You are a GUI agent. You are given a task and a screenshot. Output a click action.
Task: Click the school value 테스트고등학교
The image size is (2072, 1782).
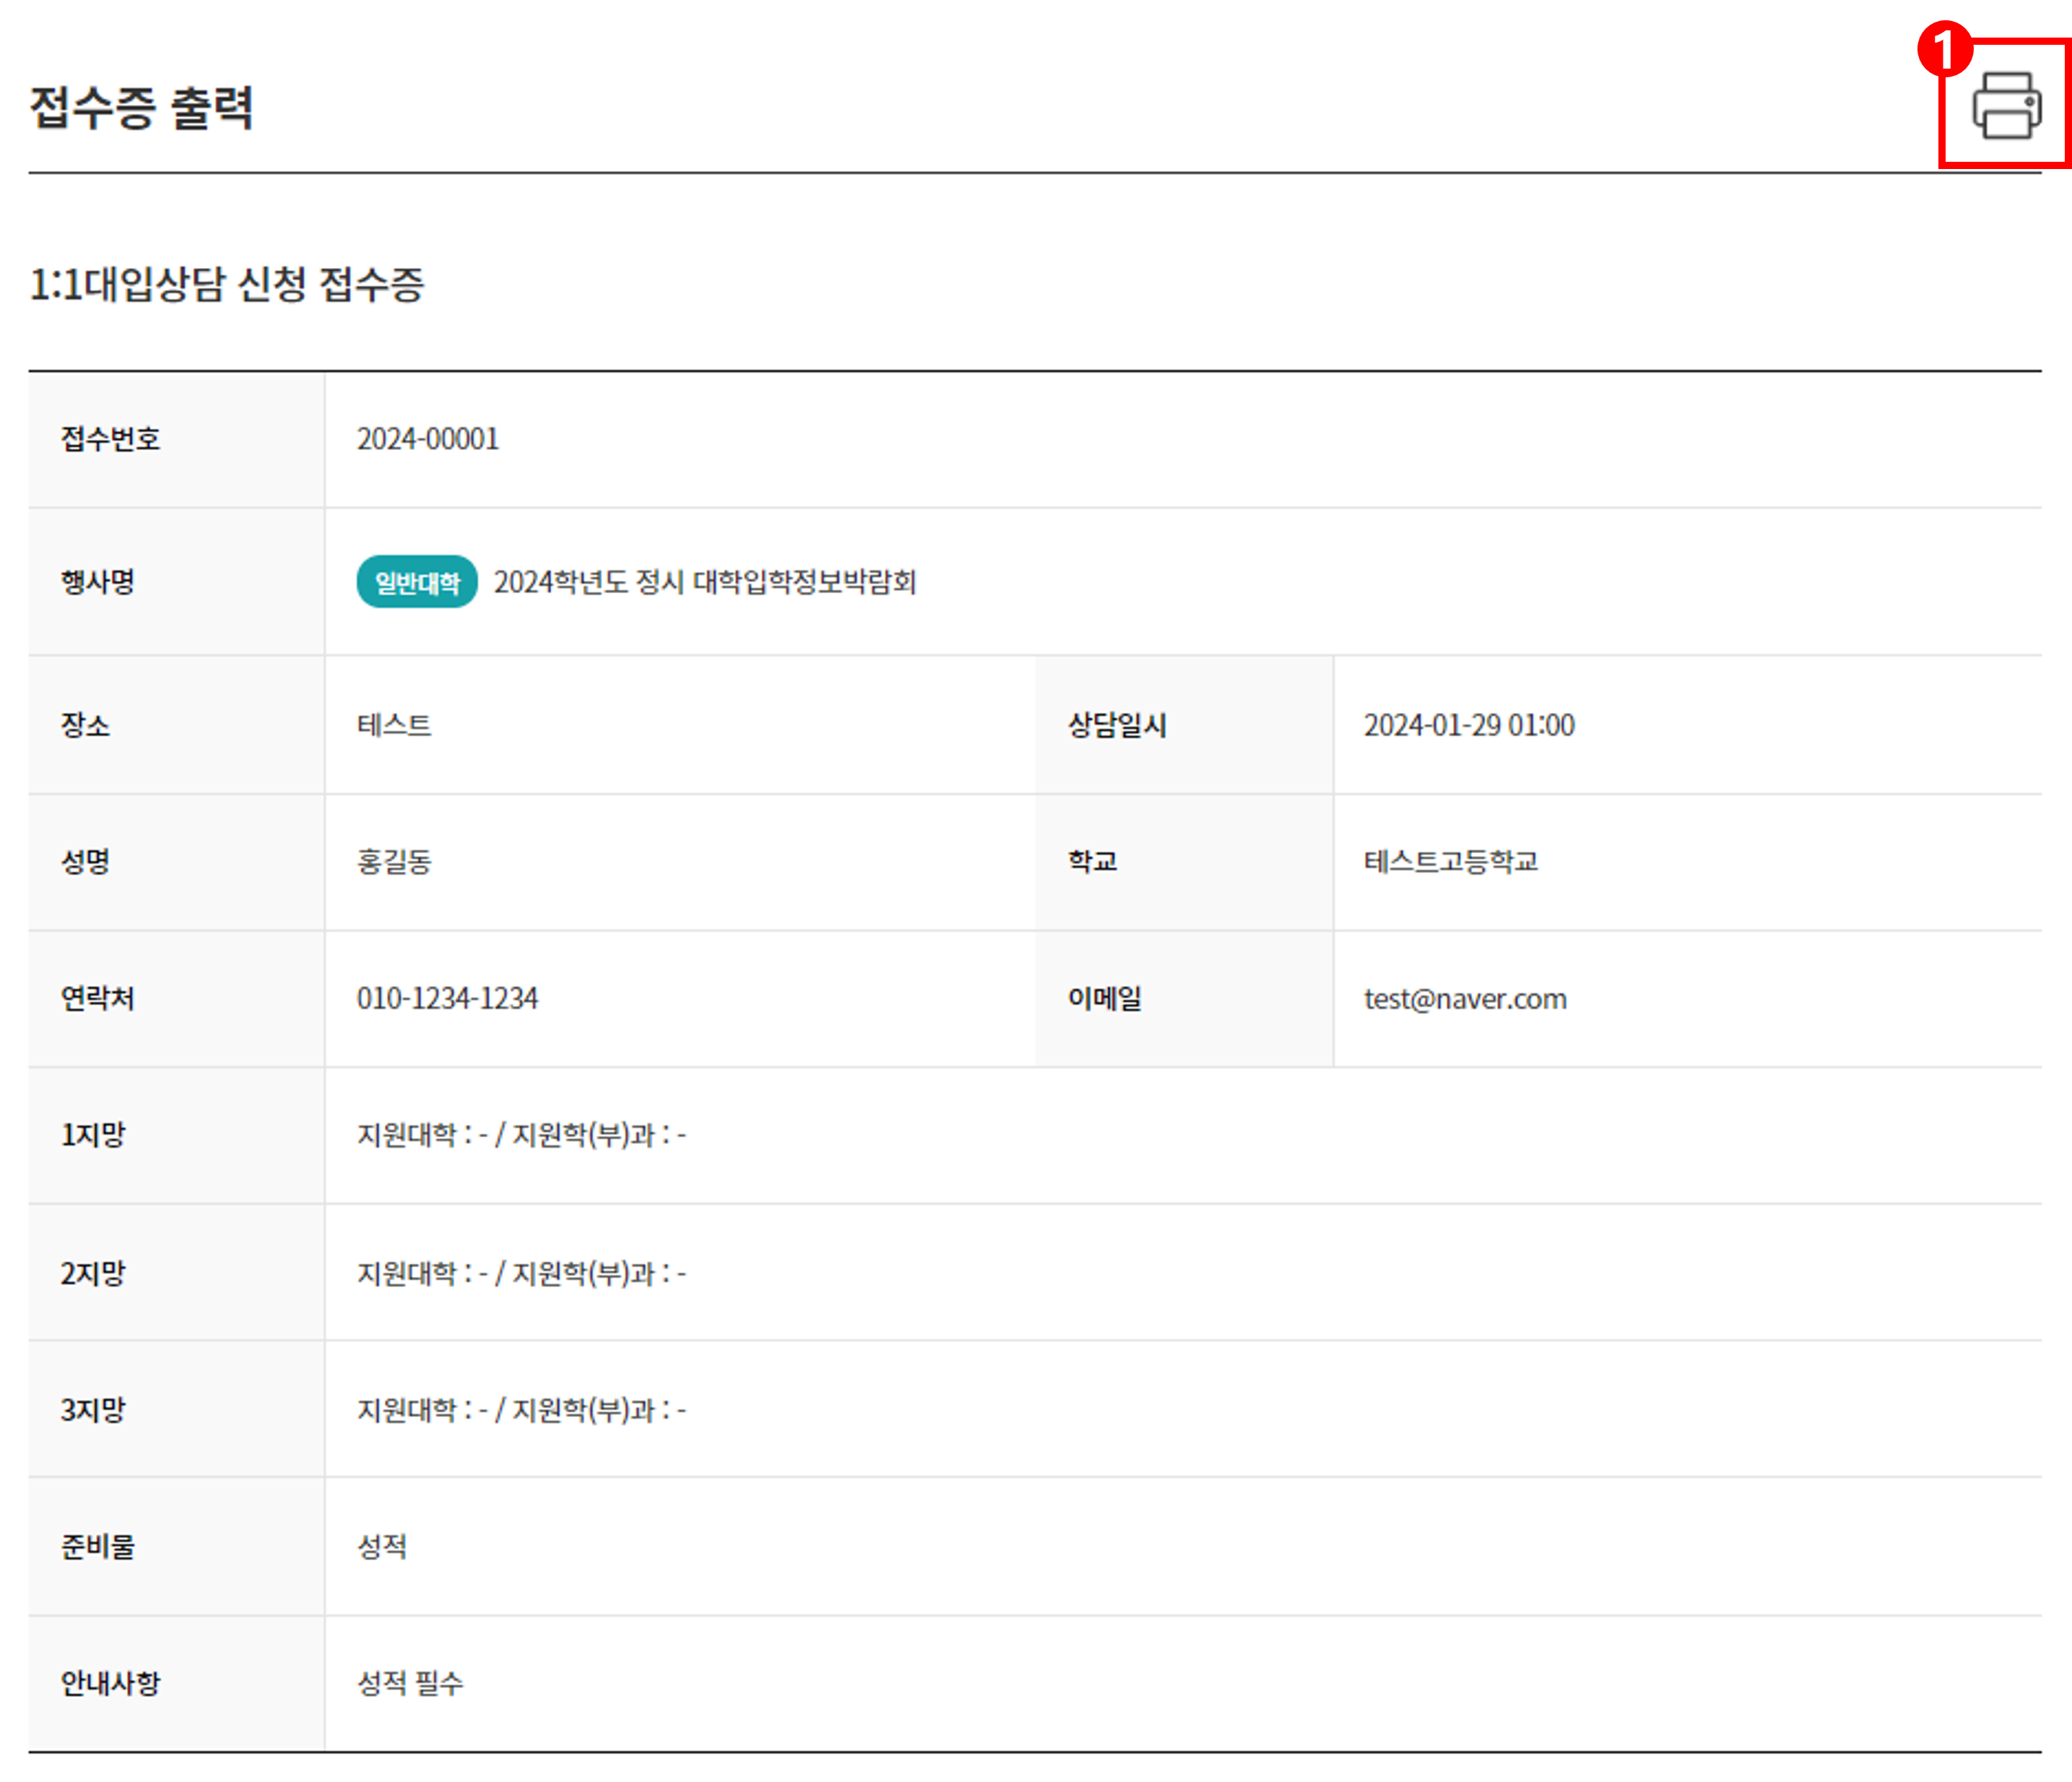(x=1451, y=862)
